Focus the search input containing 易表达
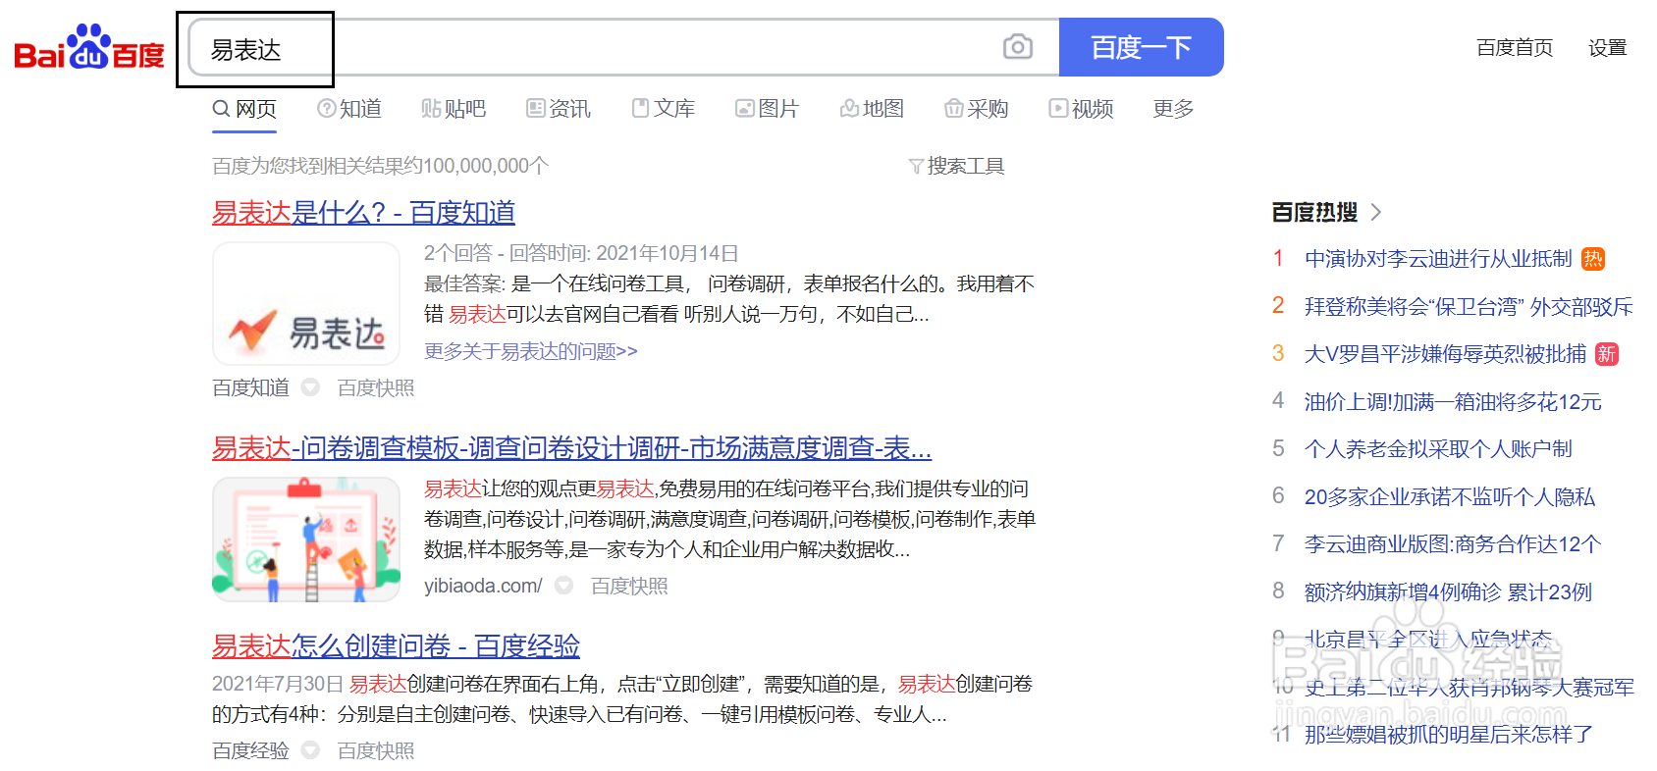Viewport: 1657px width, 771px height. click(623, 47)
